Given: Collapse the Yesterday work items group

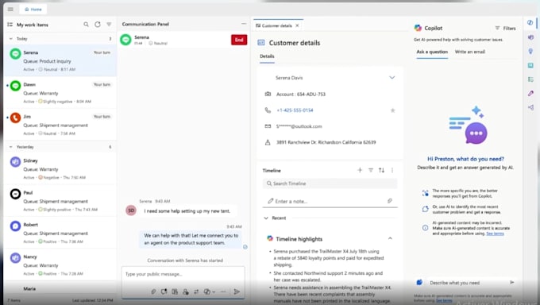Looking at the screenshot, I should coord(10,147).
